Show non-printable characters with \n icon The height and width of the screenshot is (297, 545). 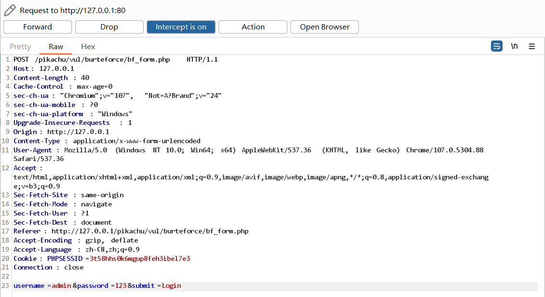tap(514, 46)
